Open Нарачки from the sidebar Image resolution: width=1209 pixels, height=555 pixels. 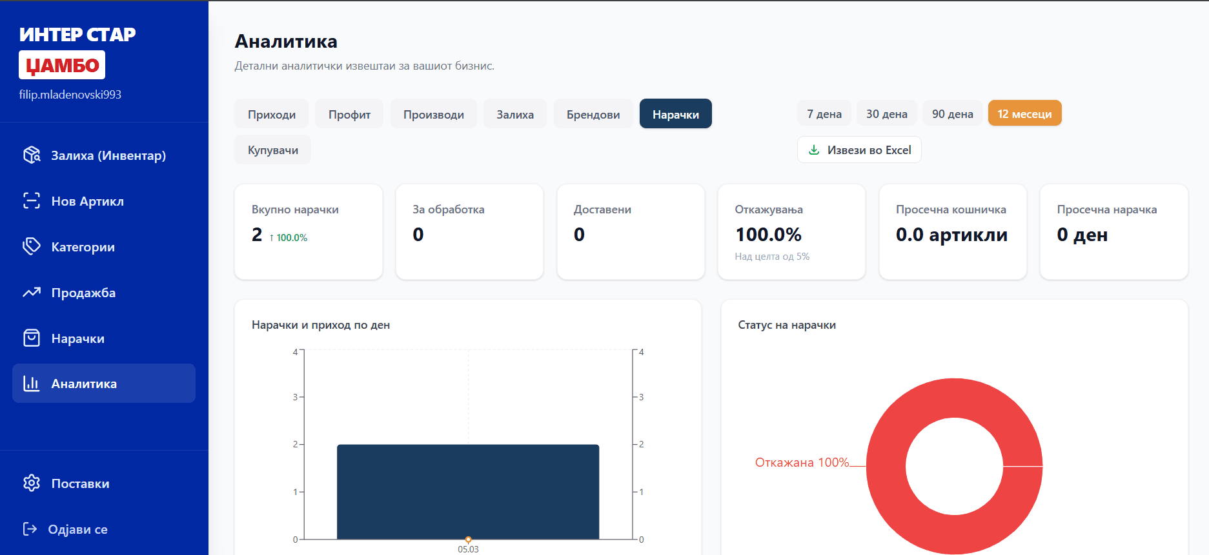[104, 338]
